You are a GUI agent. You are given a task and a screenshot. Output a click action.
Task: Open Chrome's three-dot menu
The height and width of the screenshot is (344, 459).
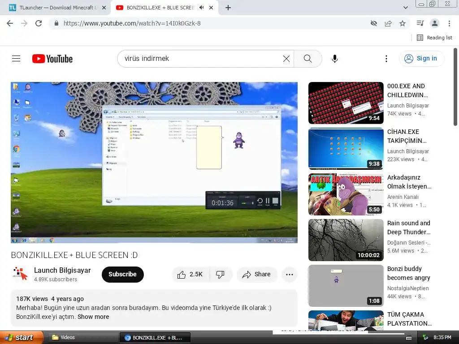click(449, 23)
